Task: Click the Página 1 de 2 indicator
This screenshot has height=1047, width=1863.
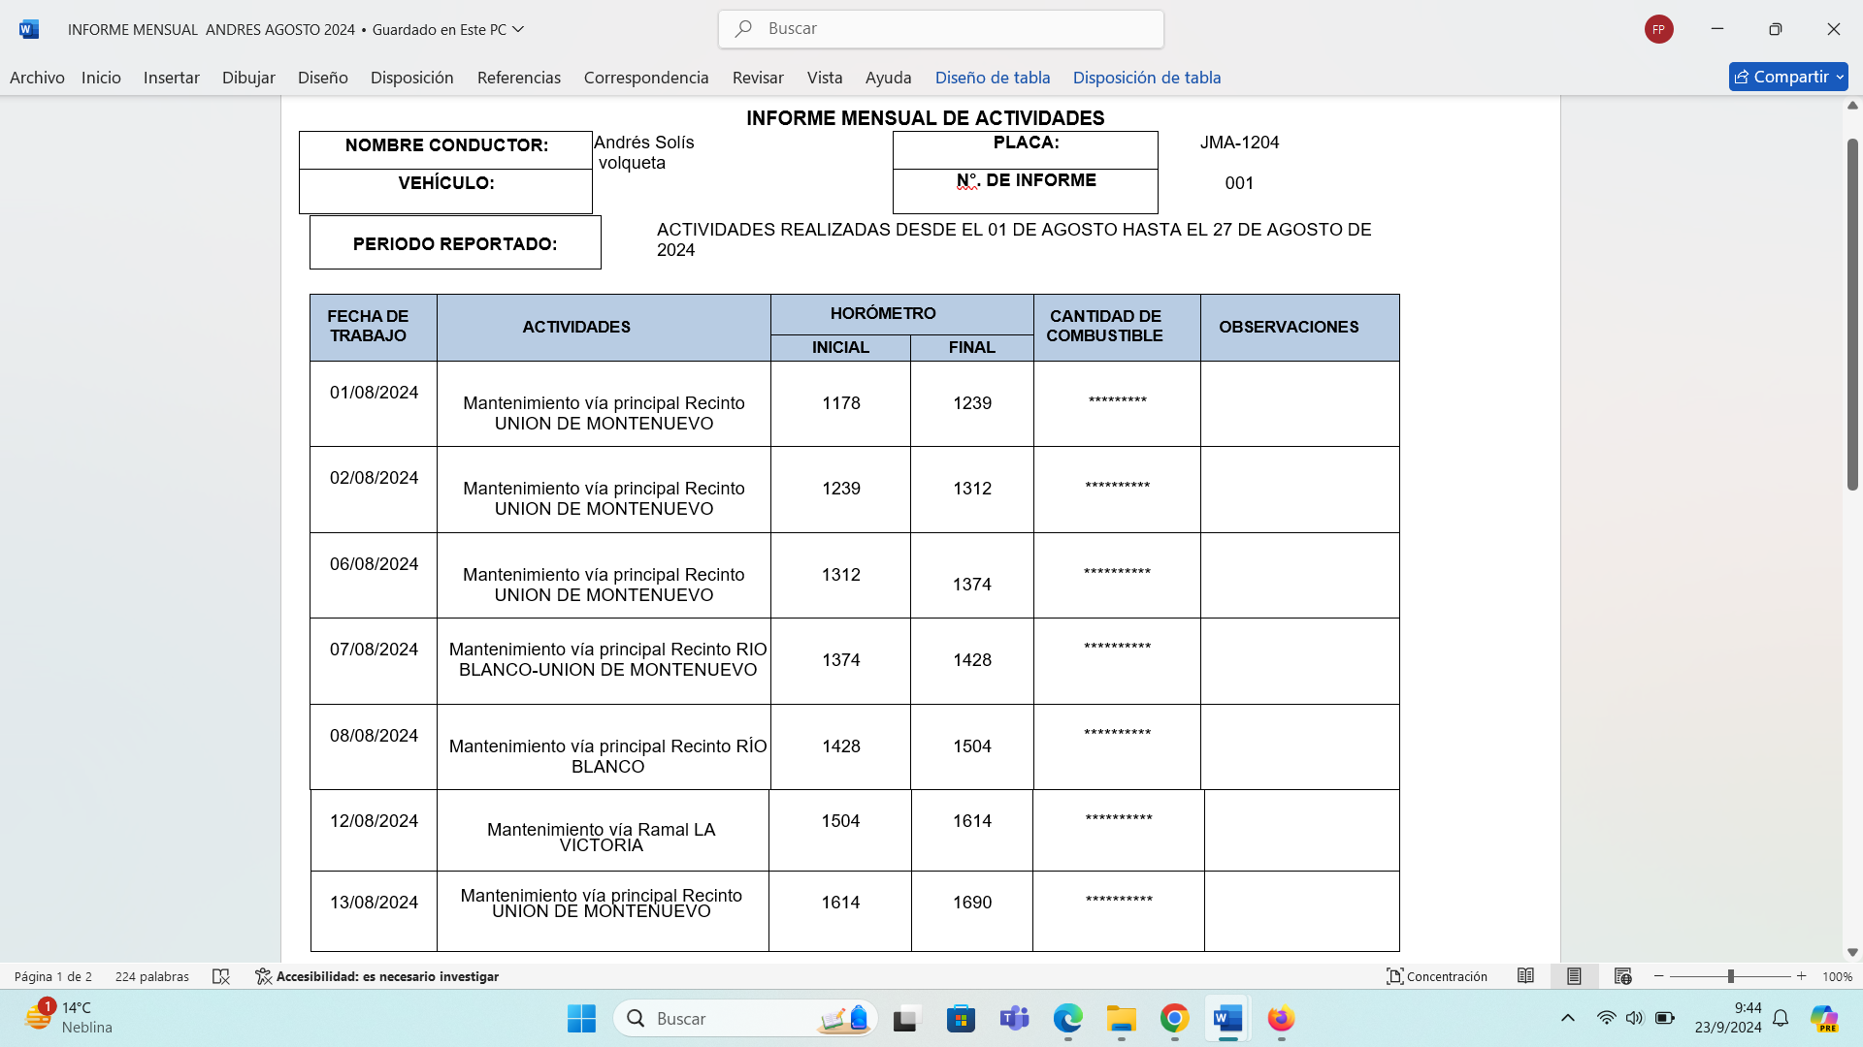Action: tap(53, 976)
